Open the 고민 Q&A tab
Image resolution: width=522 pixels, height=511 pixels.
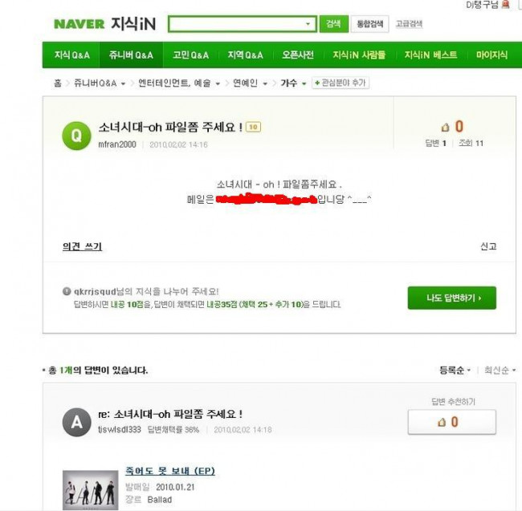coord(191,55)
